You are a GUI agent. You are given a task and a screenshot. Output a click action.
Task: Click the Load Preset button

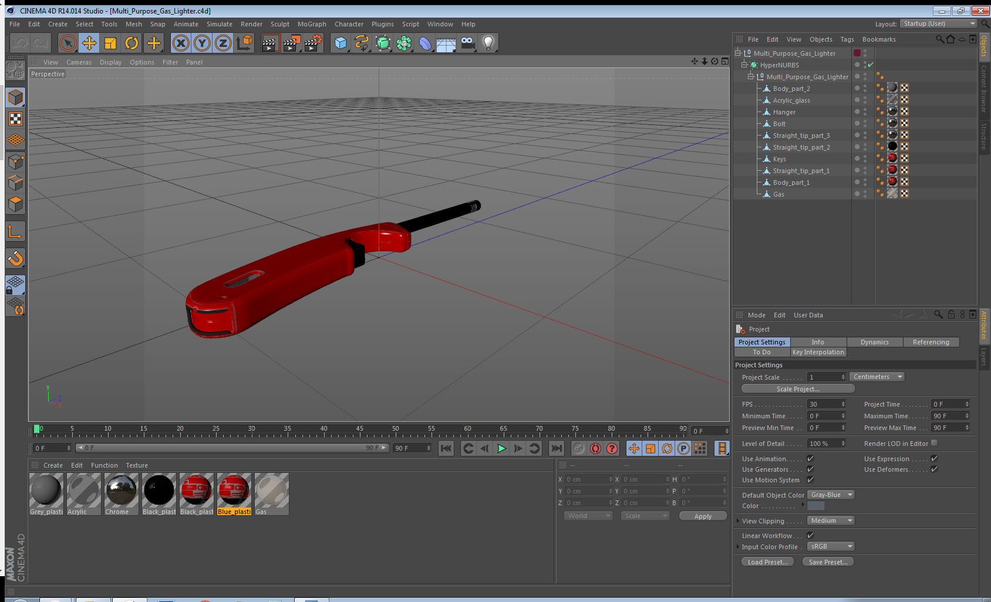tap(767, 562)
